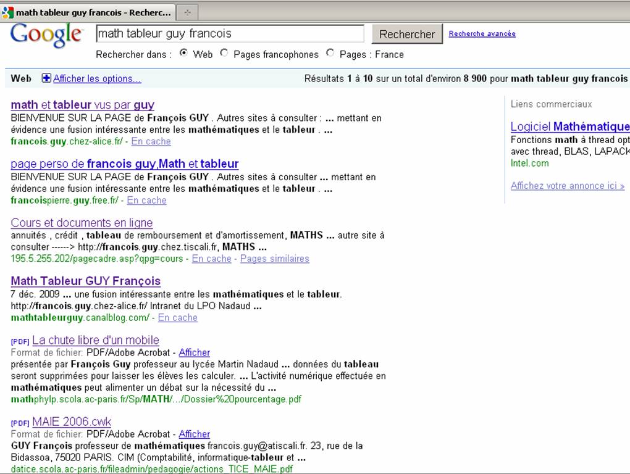Click the green URL mathtableurguy.canalblog.com/

click(80, 317)
